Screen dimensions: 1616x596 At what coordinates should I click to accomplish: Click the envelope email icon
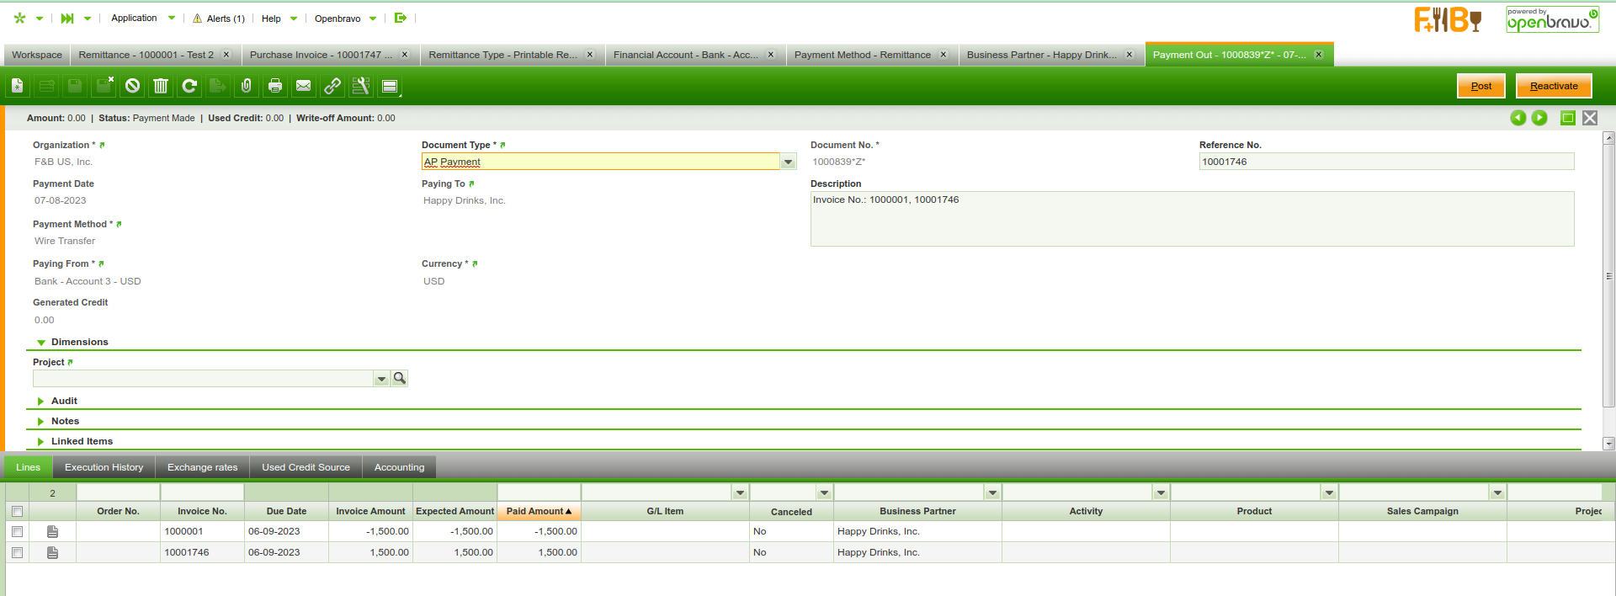303,86
